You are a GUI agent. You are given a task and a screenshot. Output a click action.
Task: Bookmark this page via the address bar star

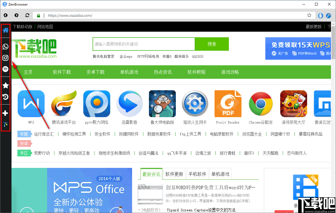point(309,15)
